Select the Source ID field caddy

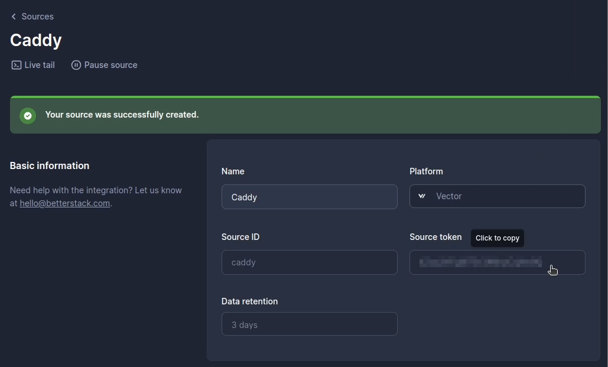click(x=310, y=262)
